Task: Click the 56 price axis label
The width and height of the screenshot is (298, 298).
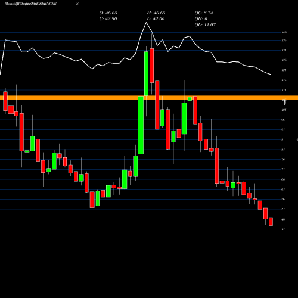Action: point(283,199)
